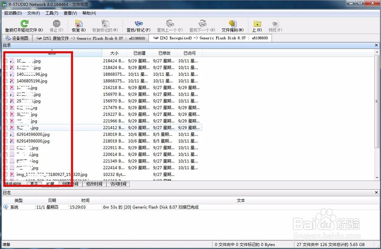This screenshot has height=249, width=381.
Task: Click the file list scrollbar down arrow
Action: pyautogui.click(x=377, y=178)
